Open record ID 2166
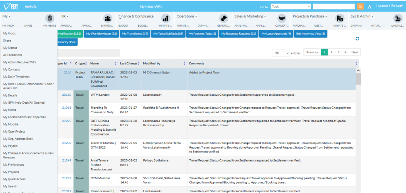This screenshot has width=406, height=193. pyautogui.click(x=68, y=72)
